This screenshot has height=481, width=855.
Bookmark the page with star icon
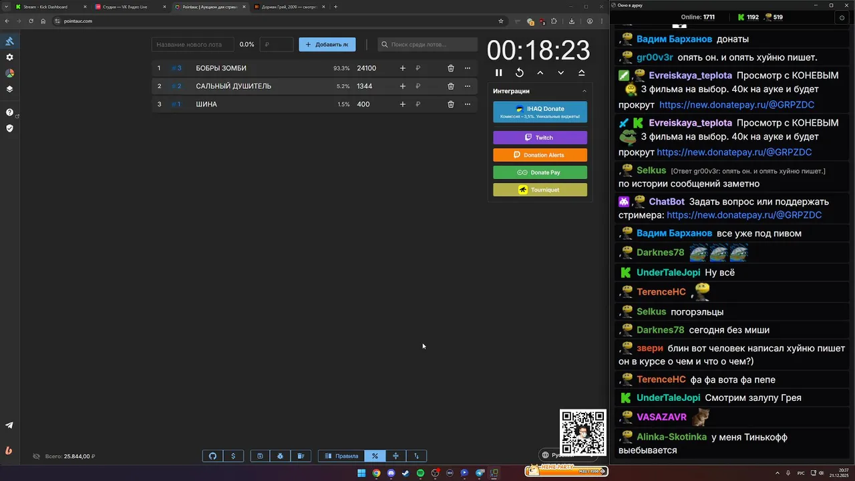(501, 21)
